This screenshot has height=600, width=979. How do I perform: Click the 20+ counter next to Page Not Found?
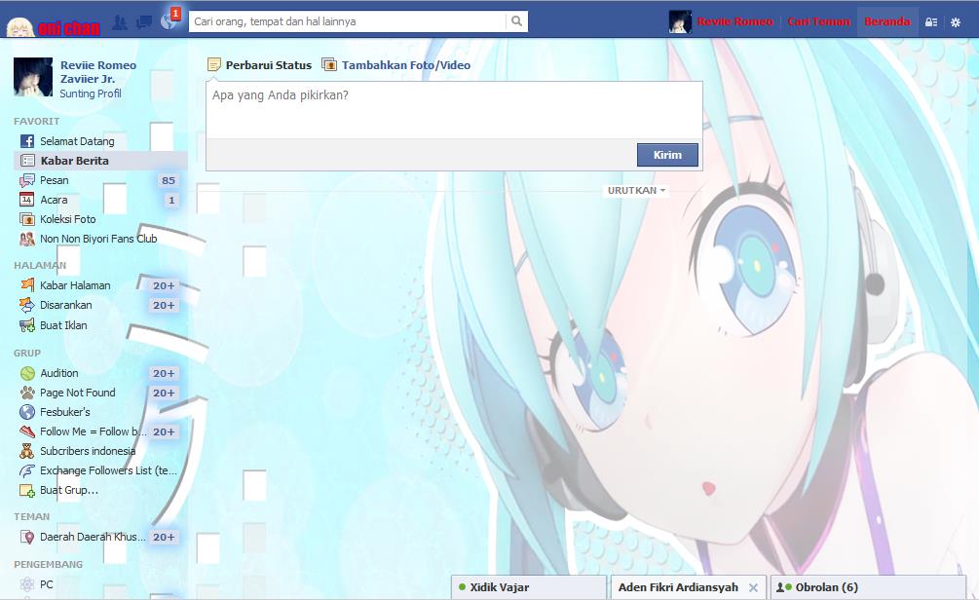click(164, 393)
